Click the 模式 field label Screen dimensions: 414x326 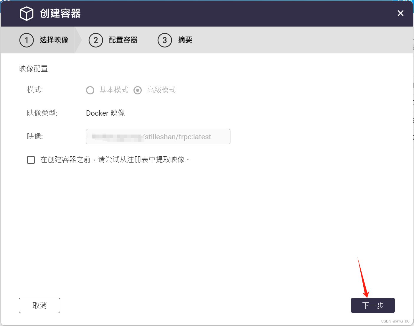click(x=34, y=90)
